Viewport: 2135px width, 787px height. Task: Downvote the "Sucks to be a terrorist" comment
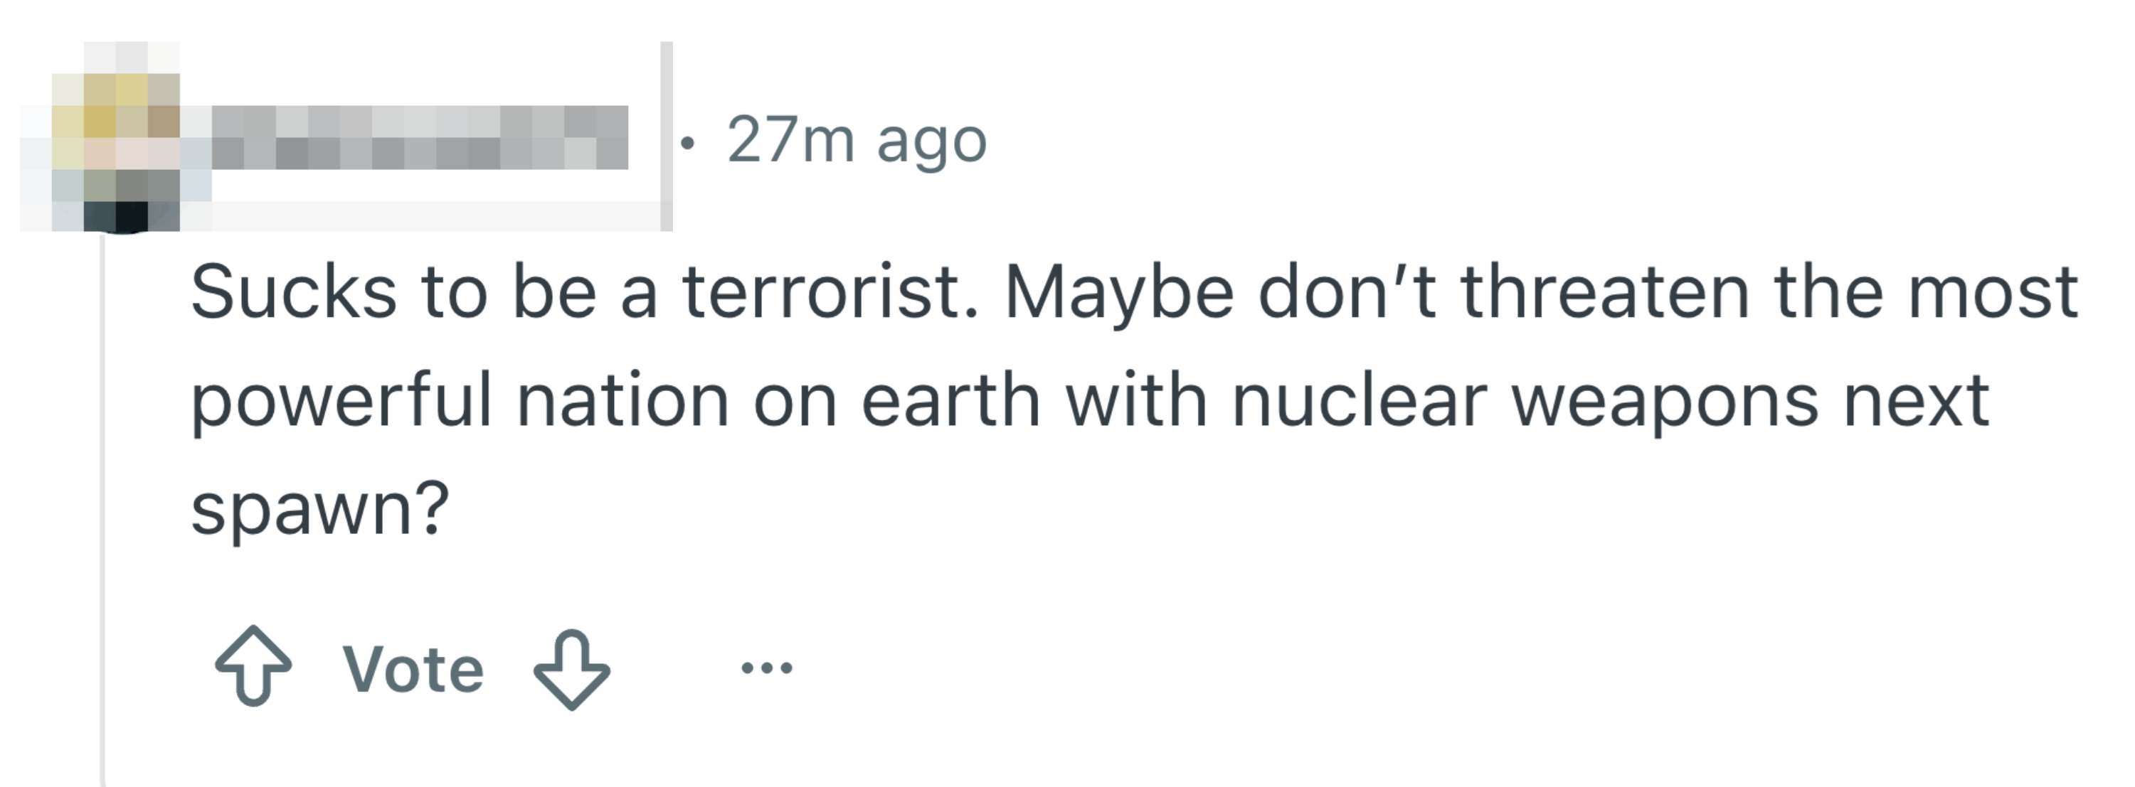click(x=572, y=668)
